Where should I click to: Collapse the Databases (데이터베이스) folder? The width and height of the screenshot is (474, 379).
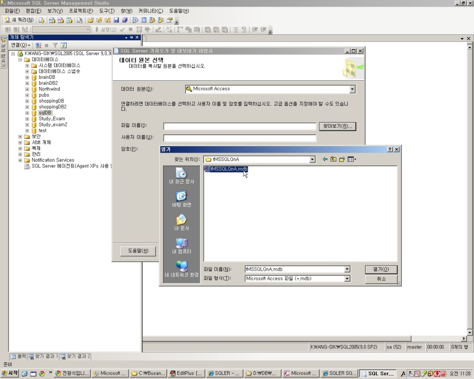20,60
